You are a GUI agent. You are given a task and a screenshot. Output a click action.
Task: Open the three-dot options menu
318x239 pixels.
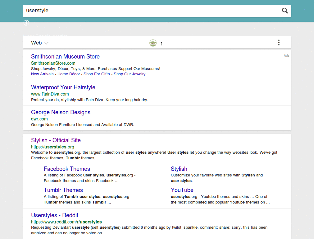(279, 42)
